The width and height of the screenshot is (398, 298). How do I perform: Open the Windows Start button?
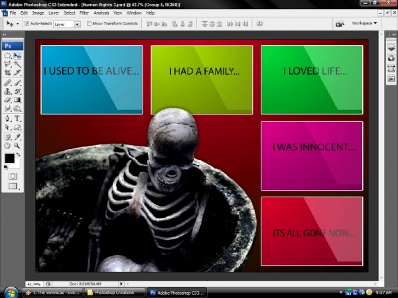[11, 293]
